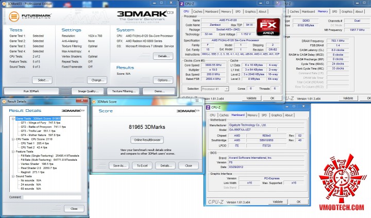Click the 3DMark03 main window title icon
The image size is (371, 218).
pyautogui.click(x=4, y=4)
